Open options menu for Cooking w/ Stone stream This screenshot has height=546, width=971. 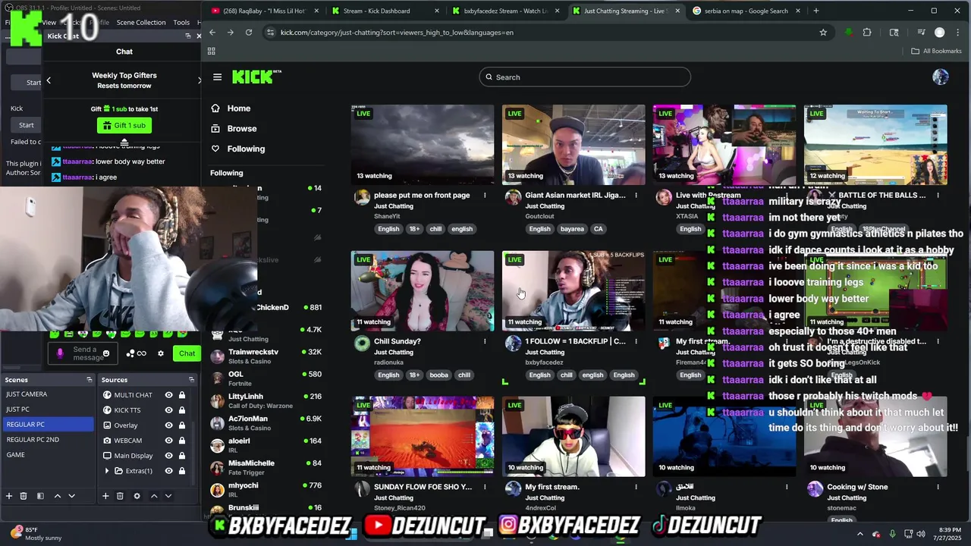tap(938, 487)
